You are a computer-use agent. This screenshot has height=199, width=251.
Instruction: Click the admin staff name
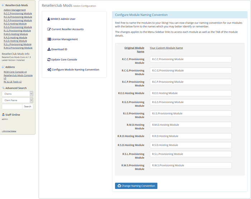tap(5, 119)
